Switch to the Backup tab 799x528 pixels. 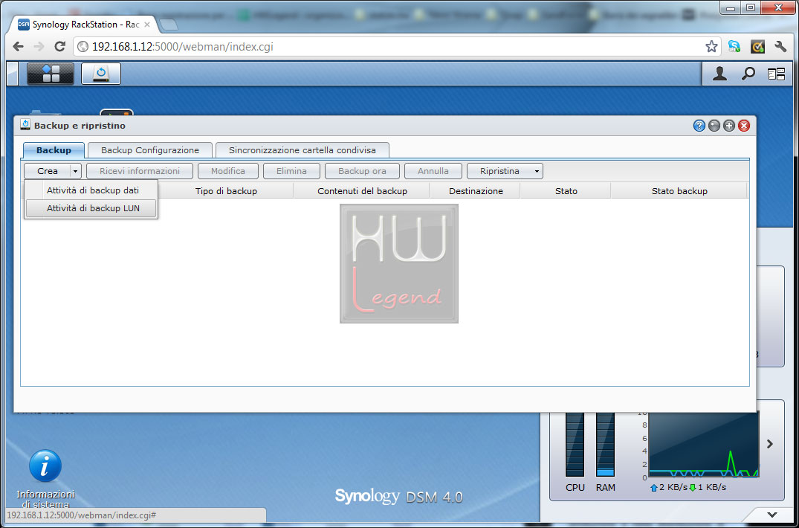54,150
